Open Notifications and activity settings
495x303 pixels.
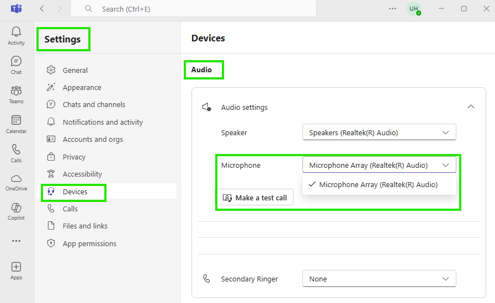point(103,122)
